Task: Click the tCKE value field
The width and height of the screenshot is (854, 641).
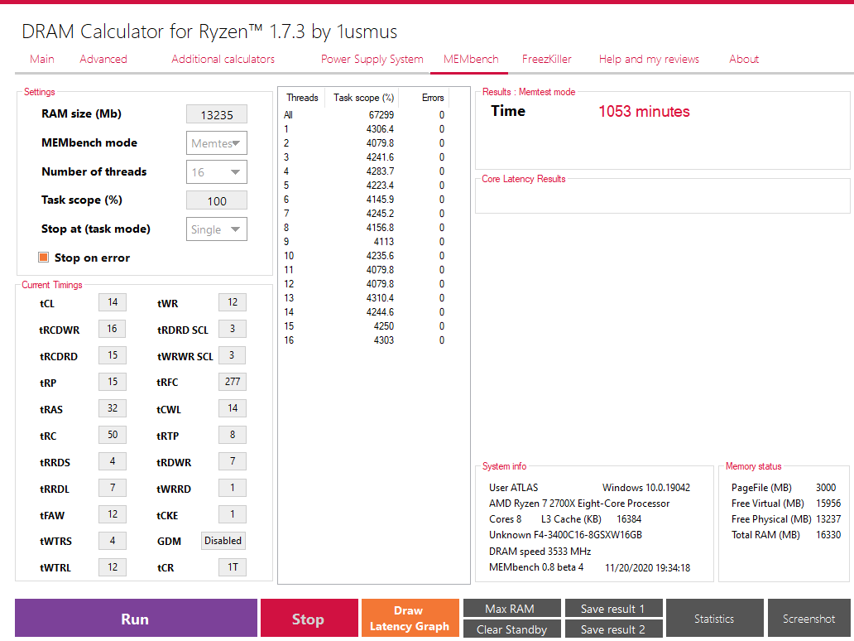Action: tap(233, 514)
